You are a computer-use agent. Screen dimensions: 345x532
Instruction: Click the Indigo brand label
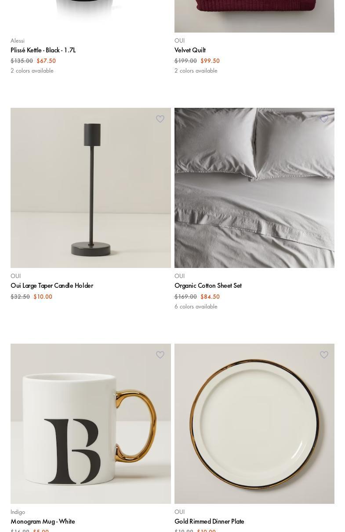pos(18,512)
